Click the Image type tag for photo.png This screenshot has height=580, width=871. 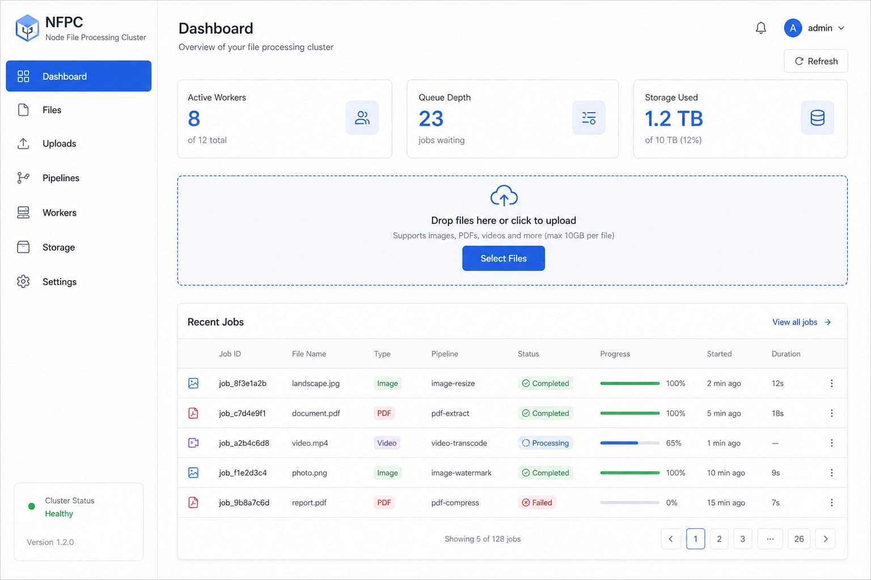click(387, 472)
